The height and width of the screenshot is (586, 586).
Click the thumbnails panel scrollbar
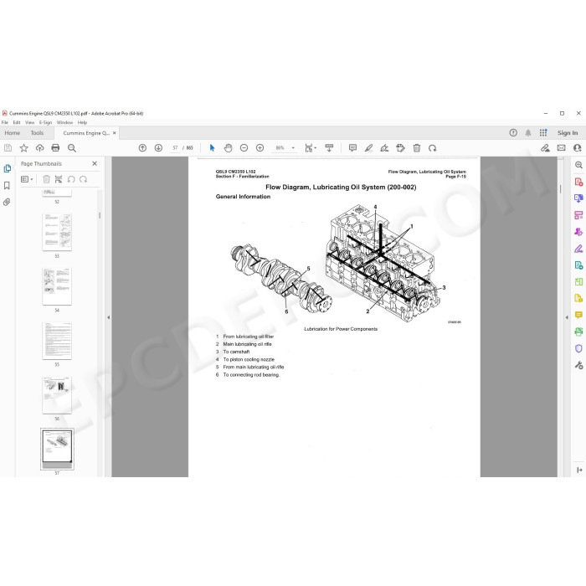(100, 216)
